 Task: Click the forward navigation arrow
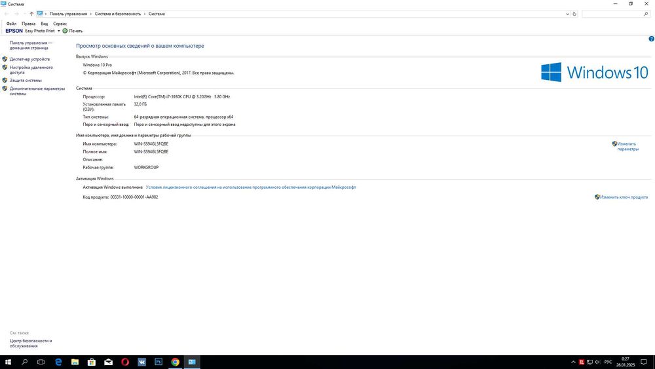16,14
